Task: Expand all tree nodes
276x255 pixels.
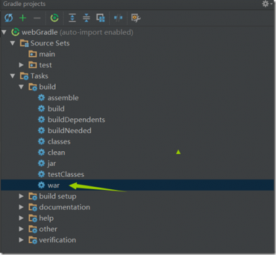Action: point(72,18)
